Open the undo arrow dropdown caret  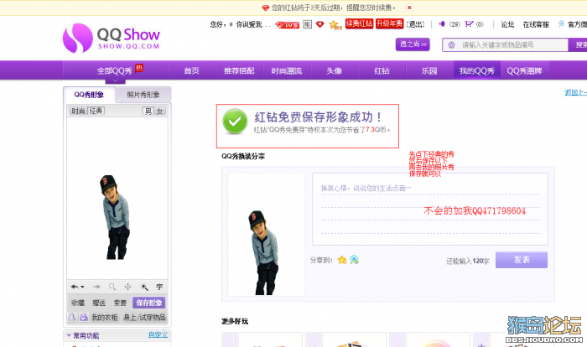tap(82, 287)
